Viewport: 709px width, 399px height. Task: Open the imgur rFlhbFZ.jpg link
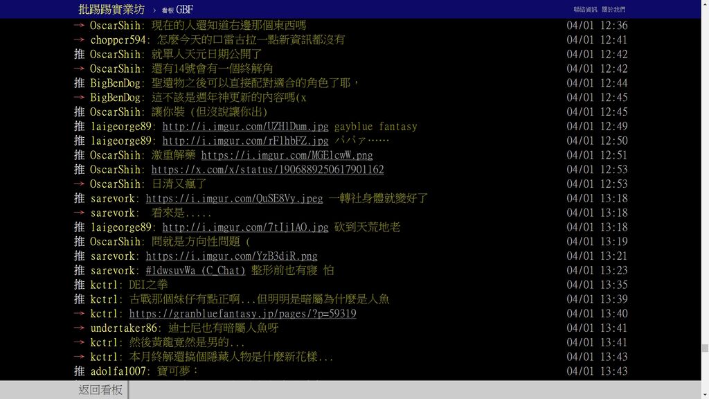pyautogui.click(x=245, y=141)
